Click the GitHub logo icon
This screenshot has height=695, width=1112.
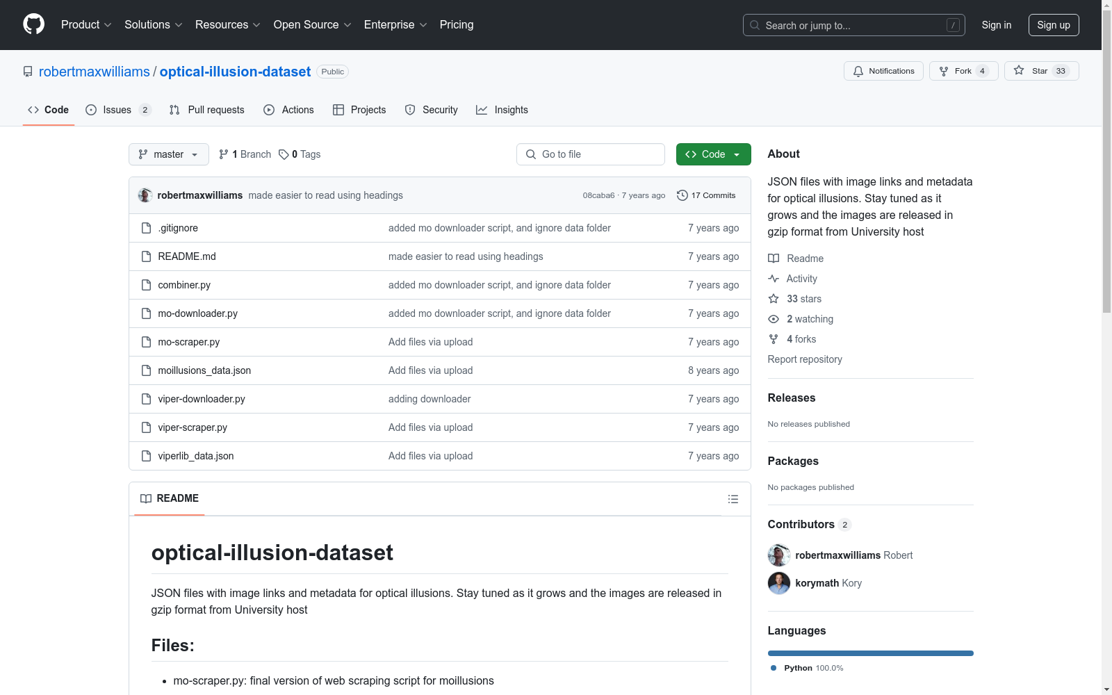tap(33, 24)
